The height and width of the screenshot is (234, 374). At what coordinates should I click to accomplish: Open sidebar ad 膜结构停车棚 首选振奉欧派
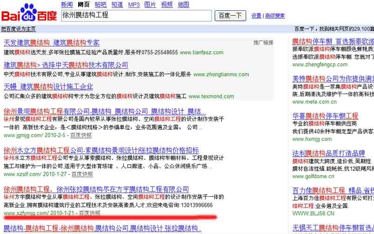tap(333, 41)
